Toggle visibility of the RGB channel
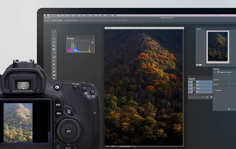This screenshot has height=149, width=236. [190, 82]
